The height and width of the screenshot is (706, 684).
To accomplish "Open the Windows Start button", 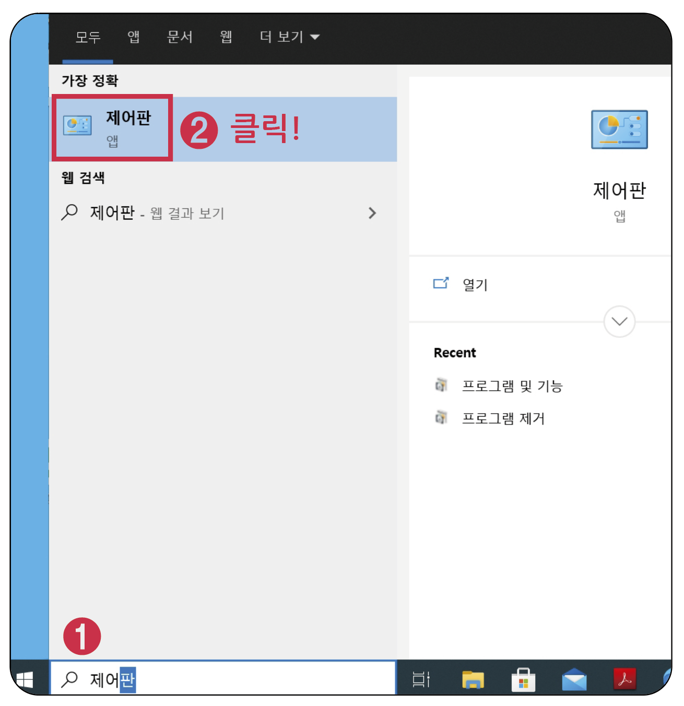I will [x=25, y=679].
